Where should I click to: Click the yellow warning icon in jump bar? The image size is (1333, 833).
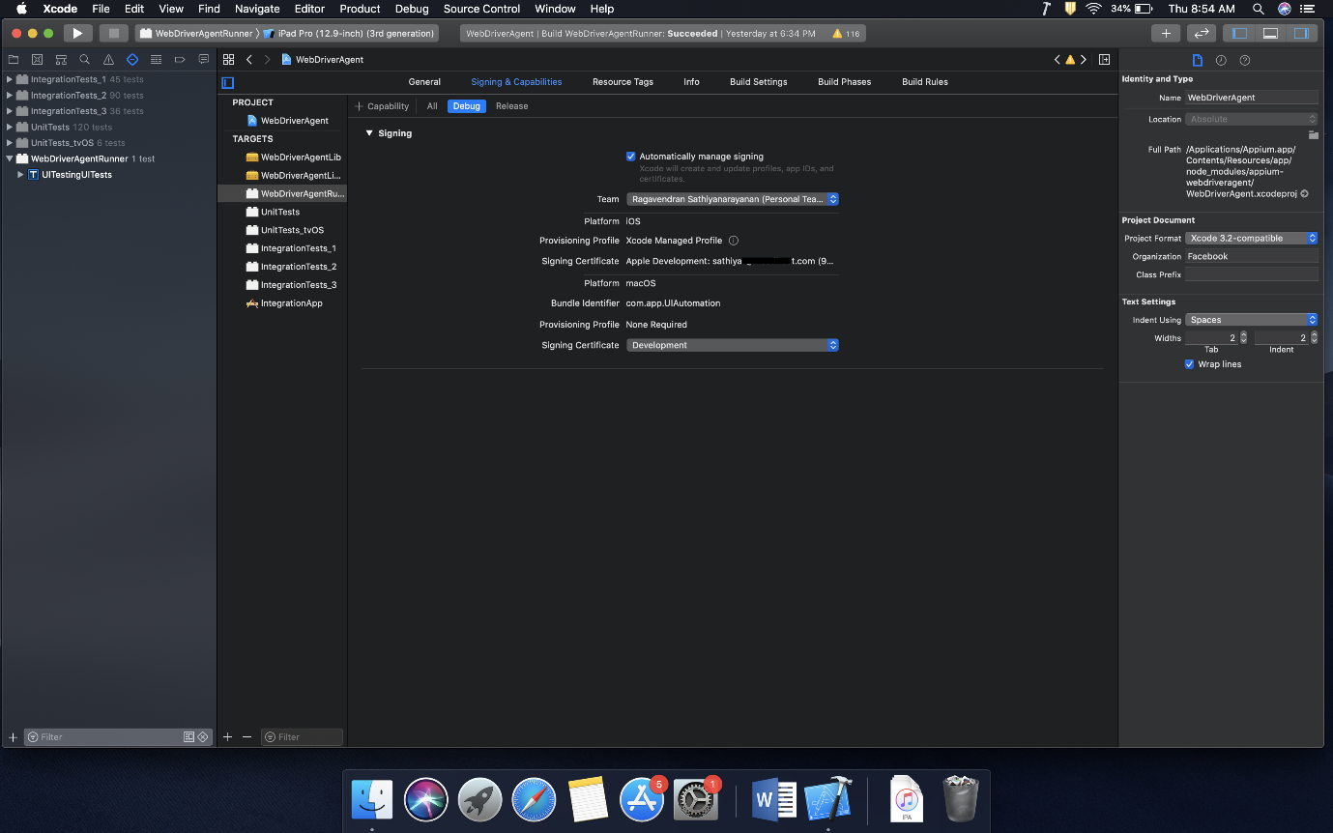(1070, 60)
